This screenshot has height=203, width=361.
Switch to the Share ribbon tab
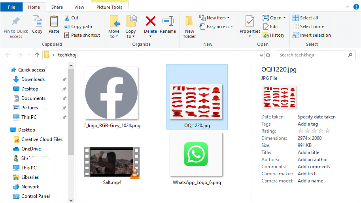tap(57, 7)
